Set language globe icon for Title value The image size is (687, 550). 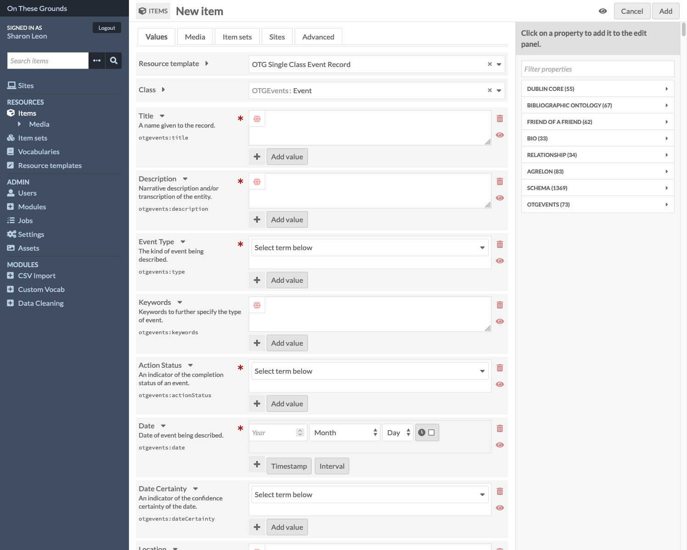[x=257, y=119]
